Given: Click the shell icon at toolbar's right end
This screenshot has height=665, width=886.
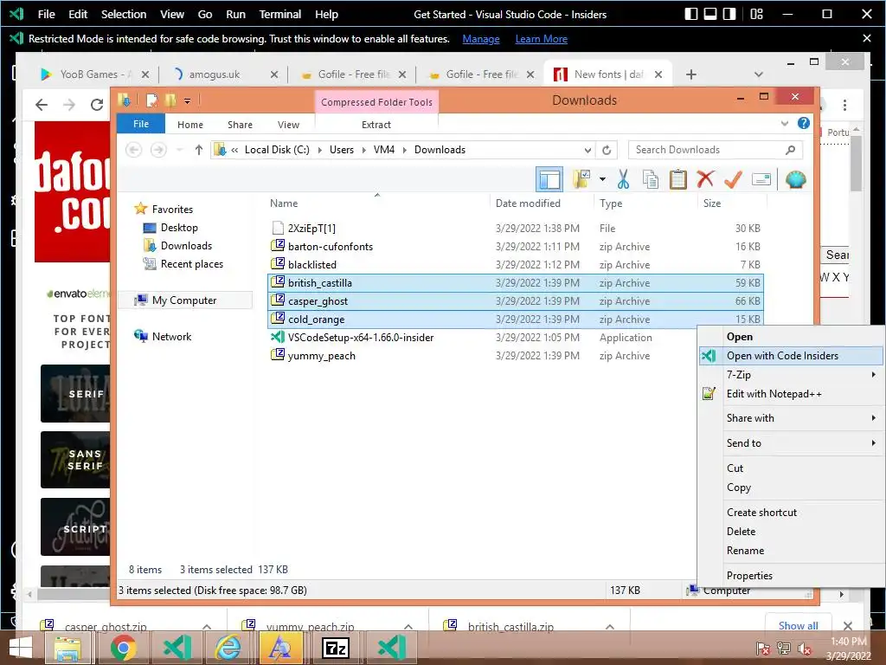Looking at the screenshot, I should click(x=795, y=180).
